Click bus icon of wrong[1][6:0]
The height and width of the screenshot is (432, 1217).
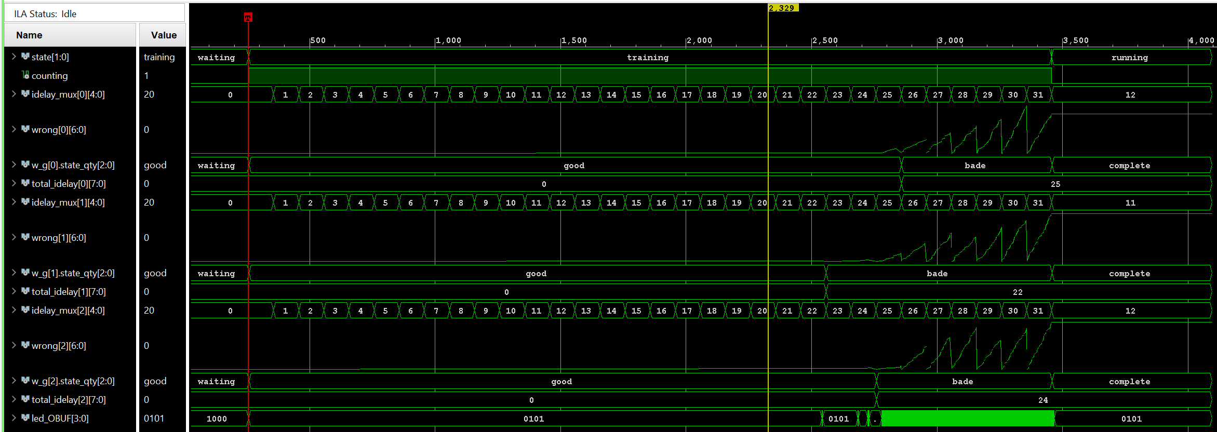25,237
